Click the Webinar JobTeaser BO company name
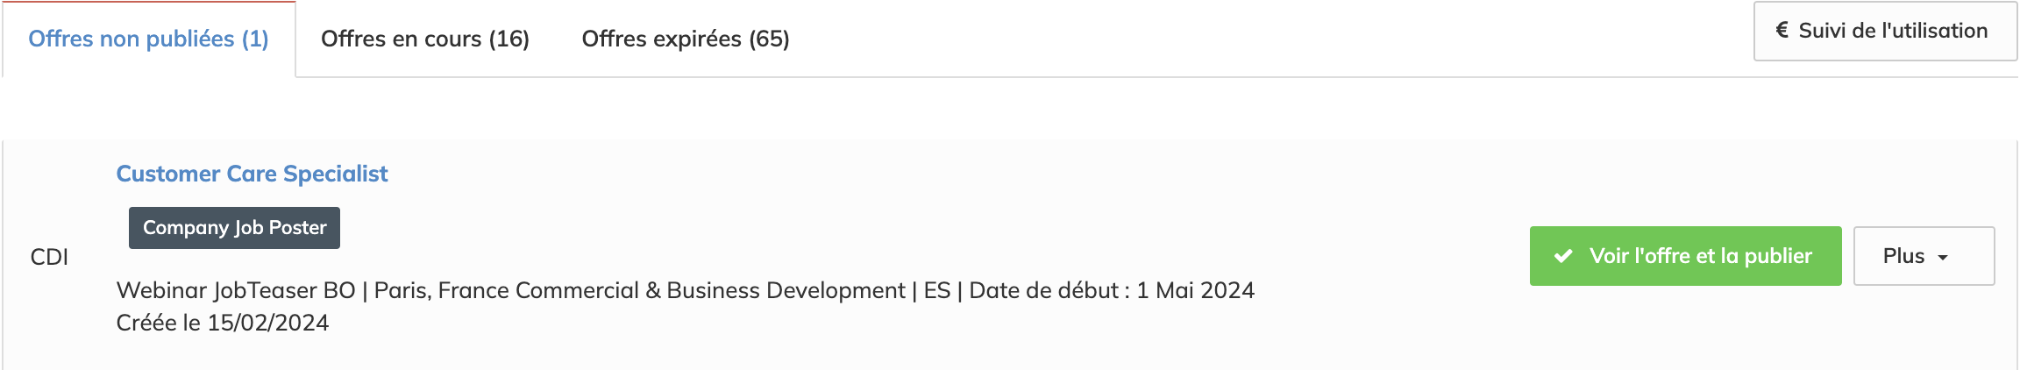This screenshot has height=370, width=2020. 236,290
